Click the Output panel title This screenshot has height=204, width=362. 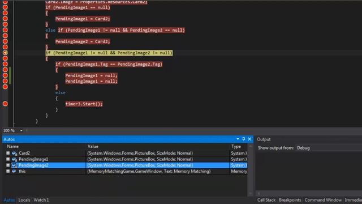pos(264,139)
